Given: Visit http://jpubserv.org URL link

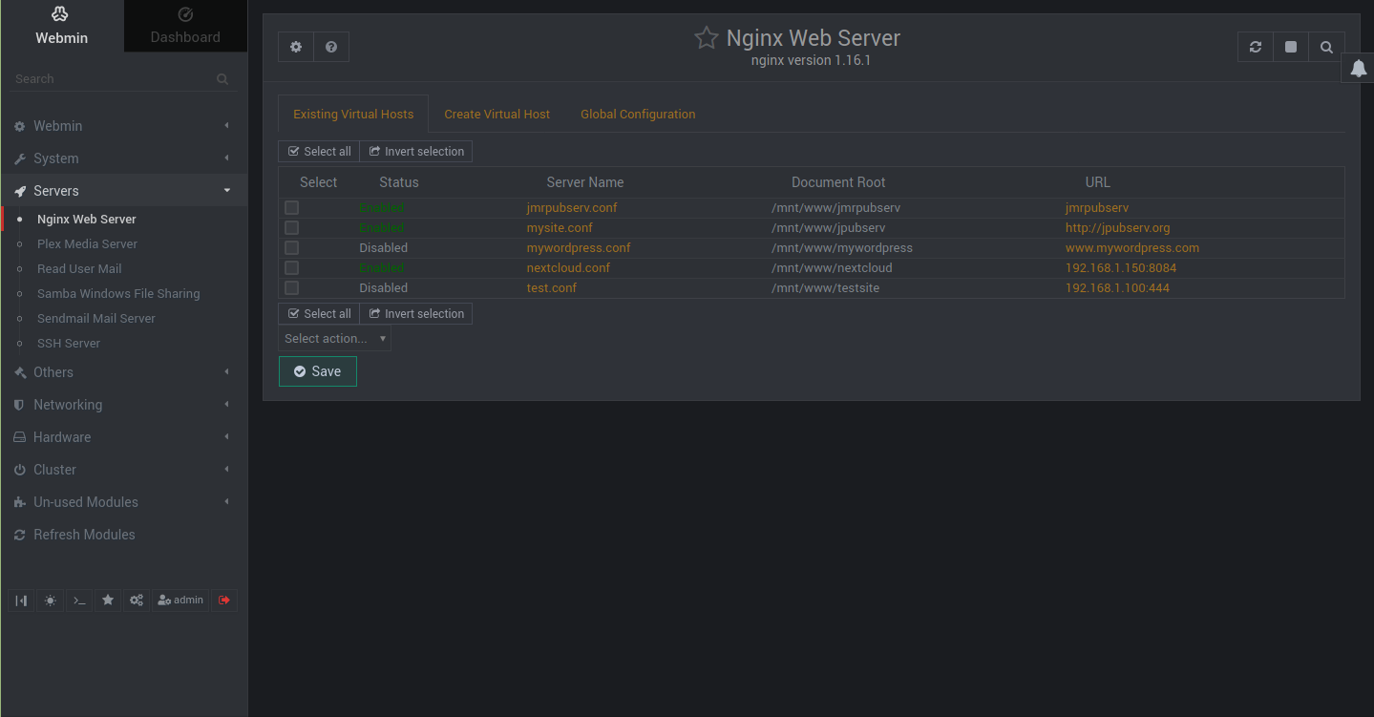Looking at the screenshot, I should coord(1117,227).
